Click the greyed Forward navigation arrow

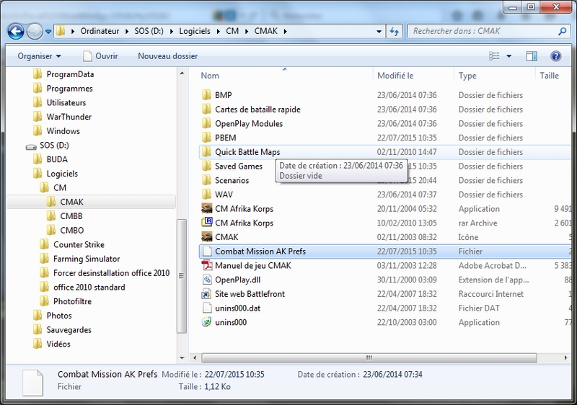35,32
